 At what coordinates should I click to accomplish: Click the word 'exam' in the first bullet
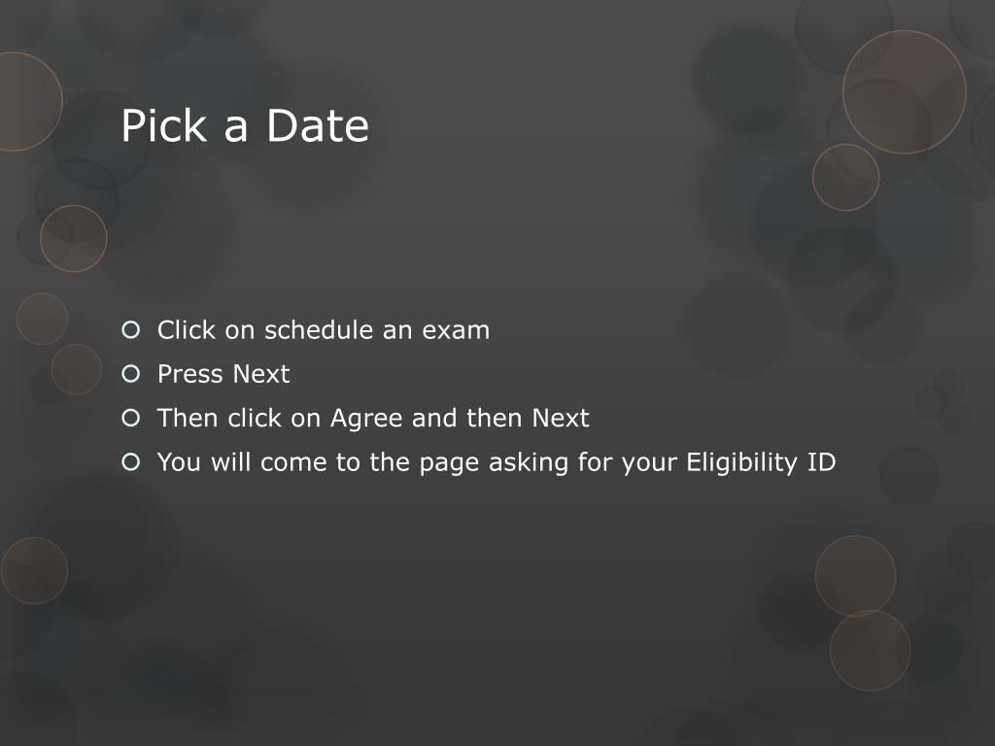(456, 331)
